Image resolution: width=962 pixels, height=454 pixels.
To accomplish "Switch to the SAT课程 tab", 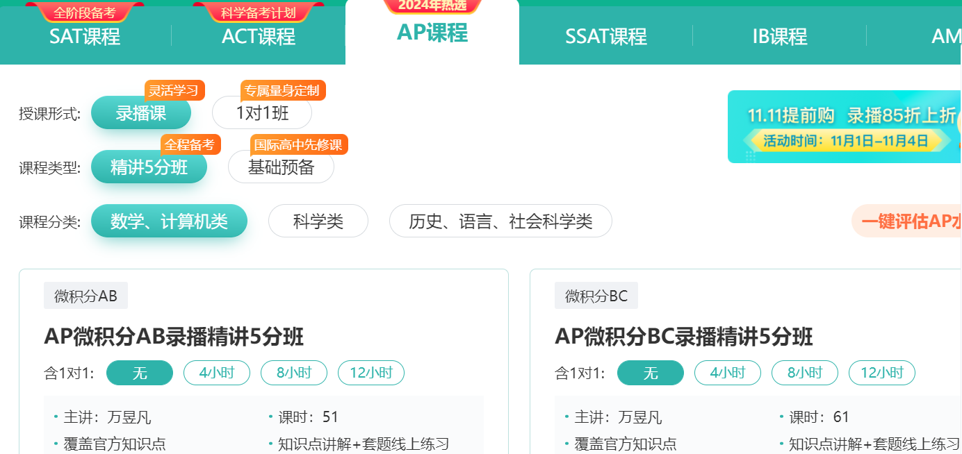I will 85,38.
